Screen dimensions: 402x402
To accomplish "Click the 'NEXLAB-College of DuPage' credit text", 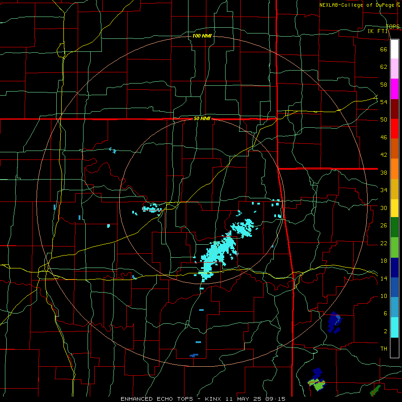I will click(357, 5).
